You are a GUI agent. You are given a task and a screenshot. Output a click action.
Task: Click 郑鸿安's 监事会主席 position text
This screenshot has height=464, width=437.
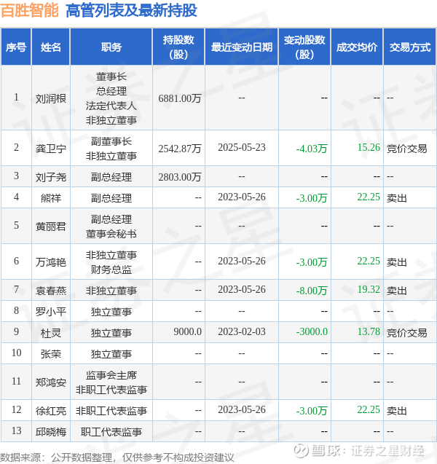[111, 375]
